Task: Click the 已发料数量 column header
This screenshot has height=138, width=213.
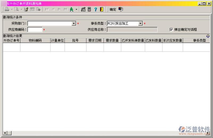Action: click(154, 41)
